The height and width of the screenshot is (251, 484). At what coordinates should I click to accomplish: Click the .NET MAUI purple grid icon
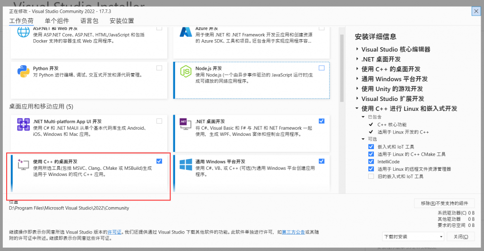coord(24,125)
